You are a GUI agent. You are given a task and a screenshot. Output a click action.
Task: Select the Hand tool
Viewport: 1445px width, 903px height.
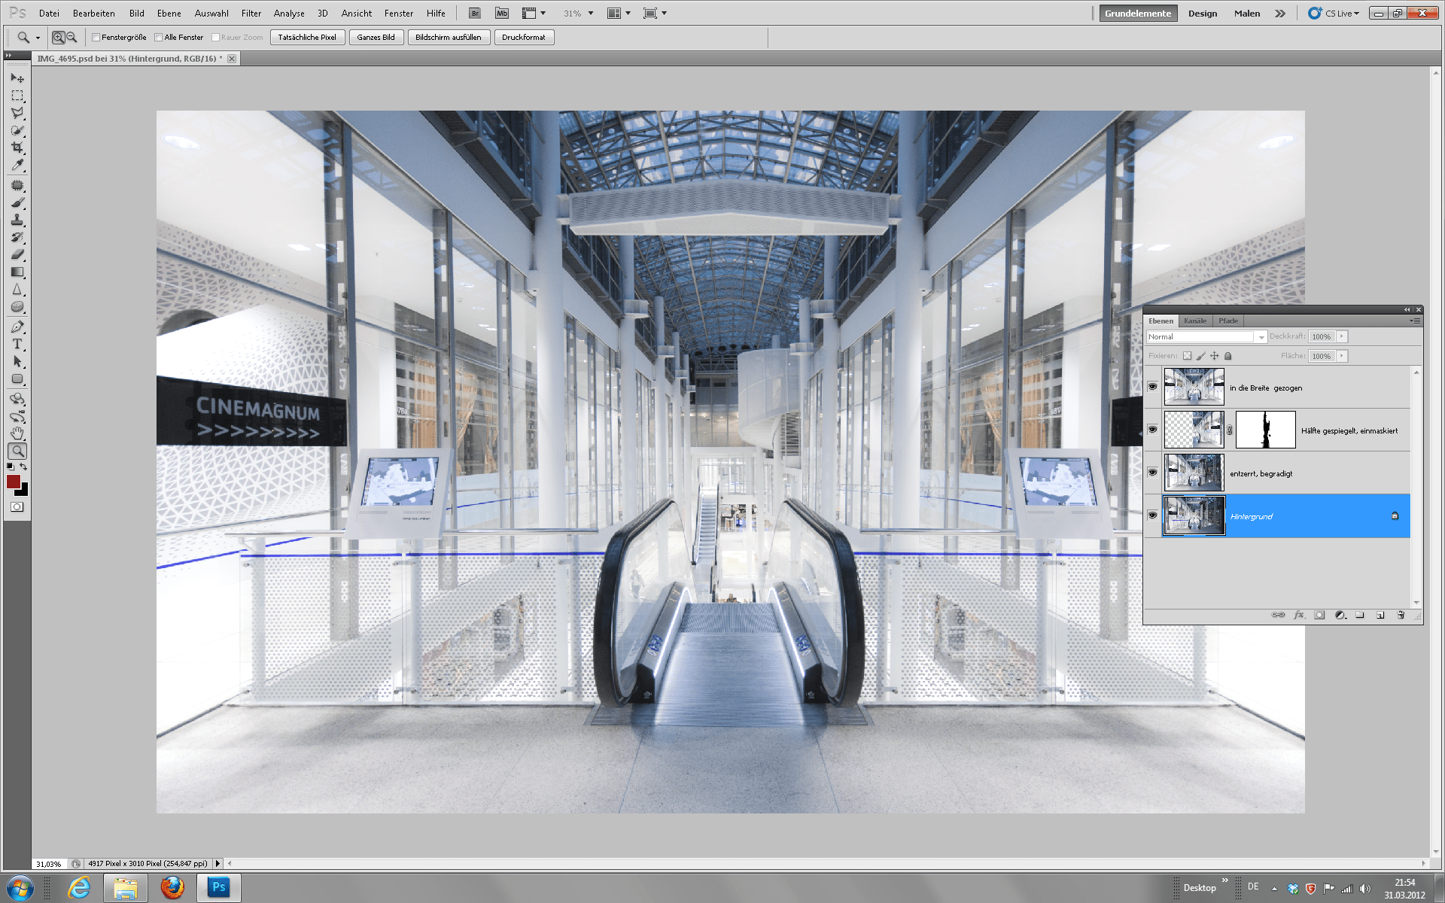(x=17, y=433)
